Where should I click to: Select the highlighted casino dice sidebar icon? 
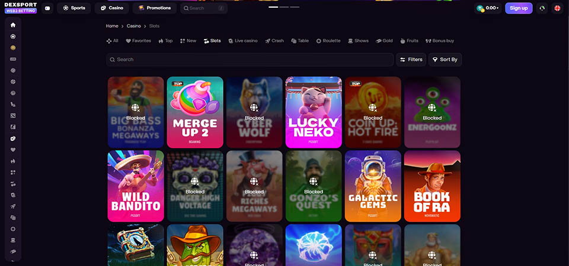(x=13, y=138)
